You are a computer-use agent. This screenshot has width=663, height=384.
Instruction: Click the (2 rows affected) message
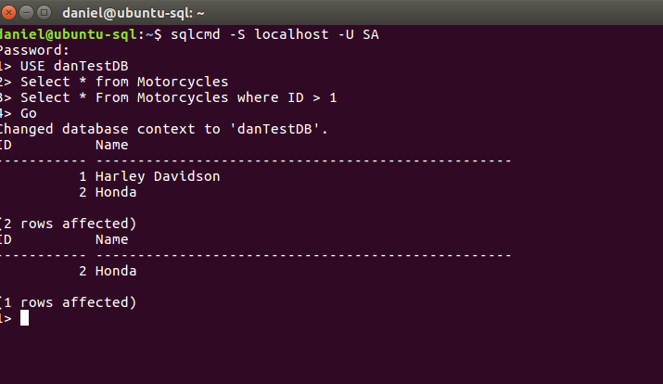[x=69, y=224]
